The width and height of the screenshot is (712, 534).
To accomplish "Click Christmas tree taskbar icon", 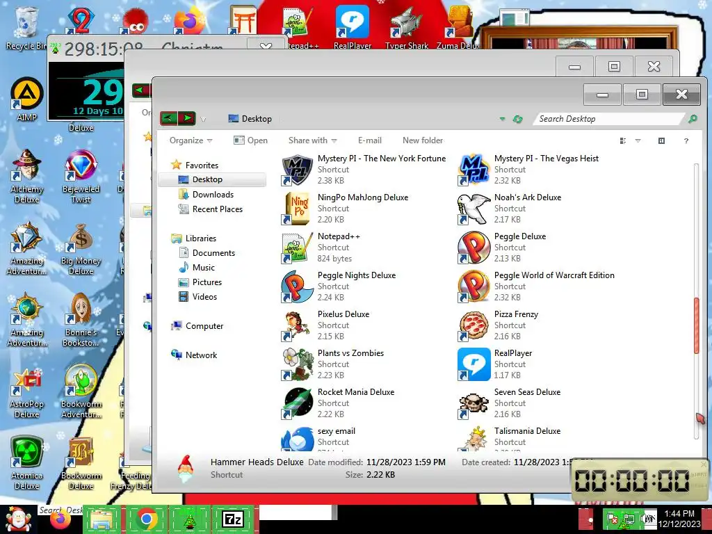I will [189, 519].
